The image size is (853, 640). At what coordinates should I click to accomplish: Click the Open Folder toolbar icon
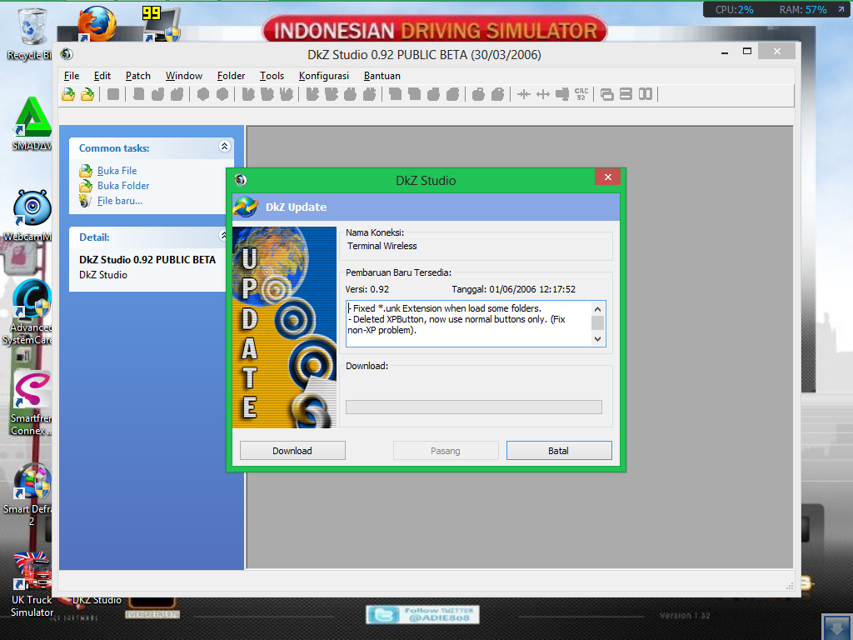click(x=87, y=94)
